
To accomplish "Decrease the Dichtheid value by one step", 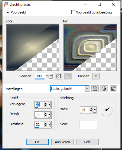I will coord(46,126).
